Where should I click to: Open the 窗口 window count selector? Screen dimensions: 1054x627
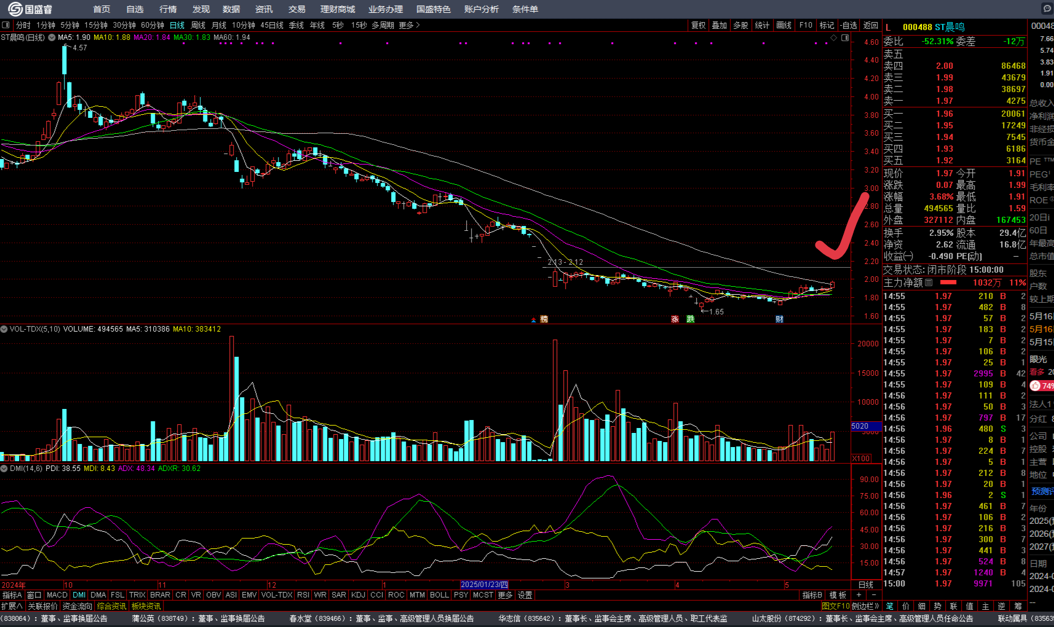coord(34,595)
